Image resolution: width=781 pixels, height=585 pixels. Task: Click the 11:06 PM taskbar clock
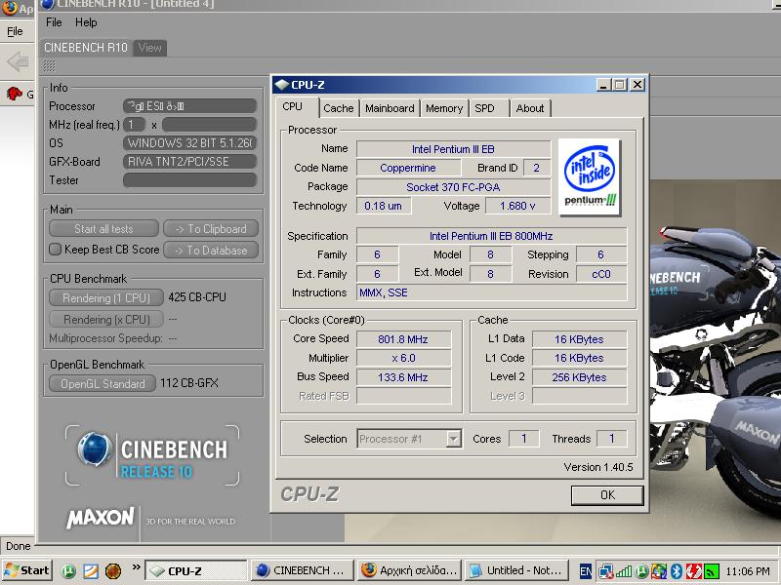[748, 571]
